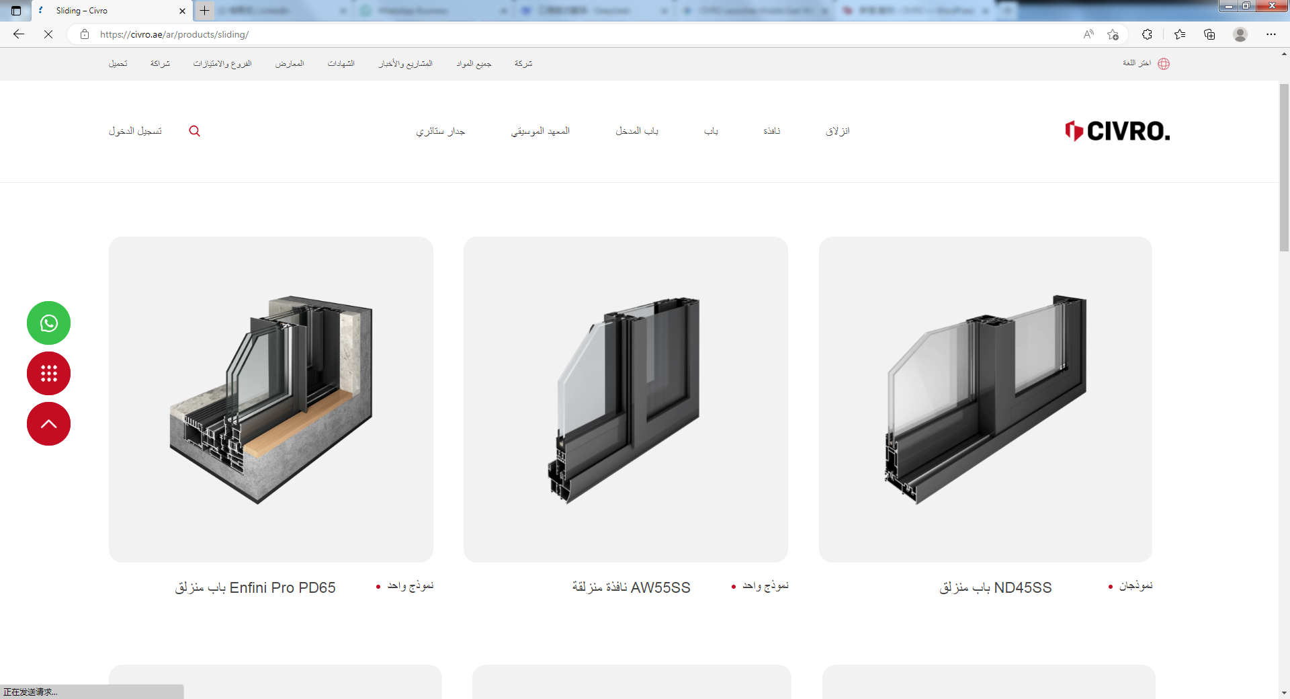Click the scrollbar down arrow
1290x699 pixels.
tap(1284, 693)
